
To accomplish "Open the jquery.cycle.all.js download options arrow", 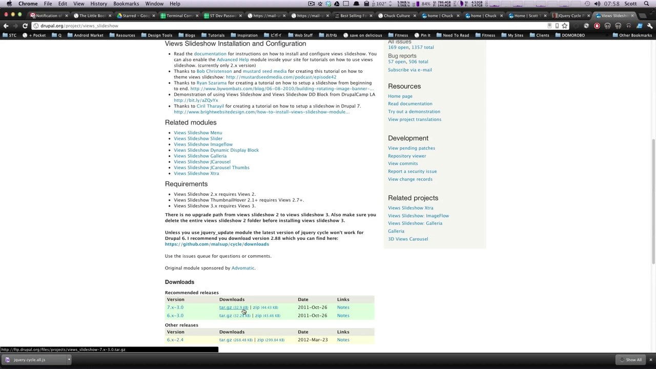I will coord(69,360).
